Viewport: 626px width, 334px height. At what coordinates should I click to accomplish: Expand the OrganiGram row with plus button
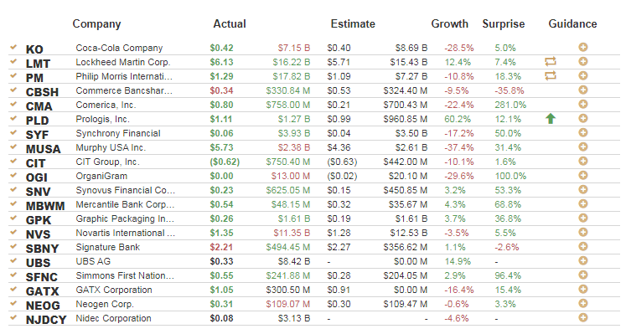pos(583,175)
